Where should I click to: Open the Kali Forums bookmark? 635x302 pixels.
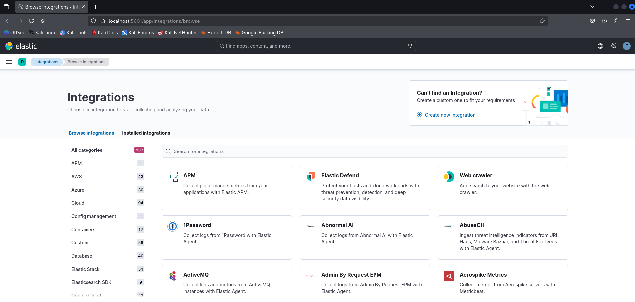pos(138,33)
